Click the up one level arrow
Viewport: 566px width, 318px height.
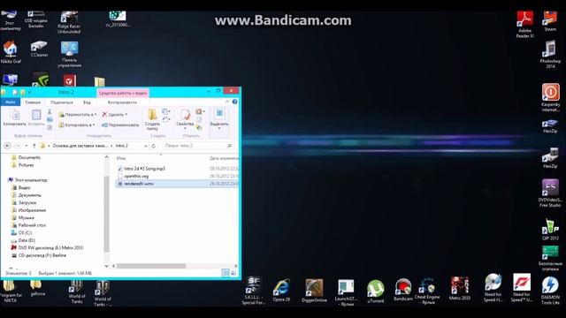pyautogui.click(x=34, y=146)
